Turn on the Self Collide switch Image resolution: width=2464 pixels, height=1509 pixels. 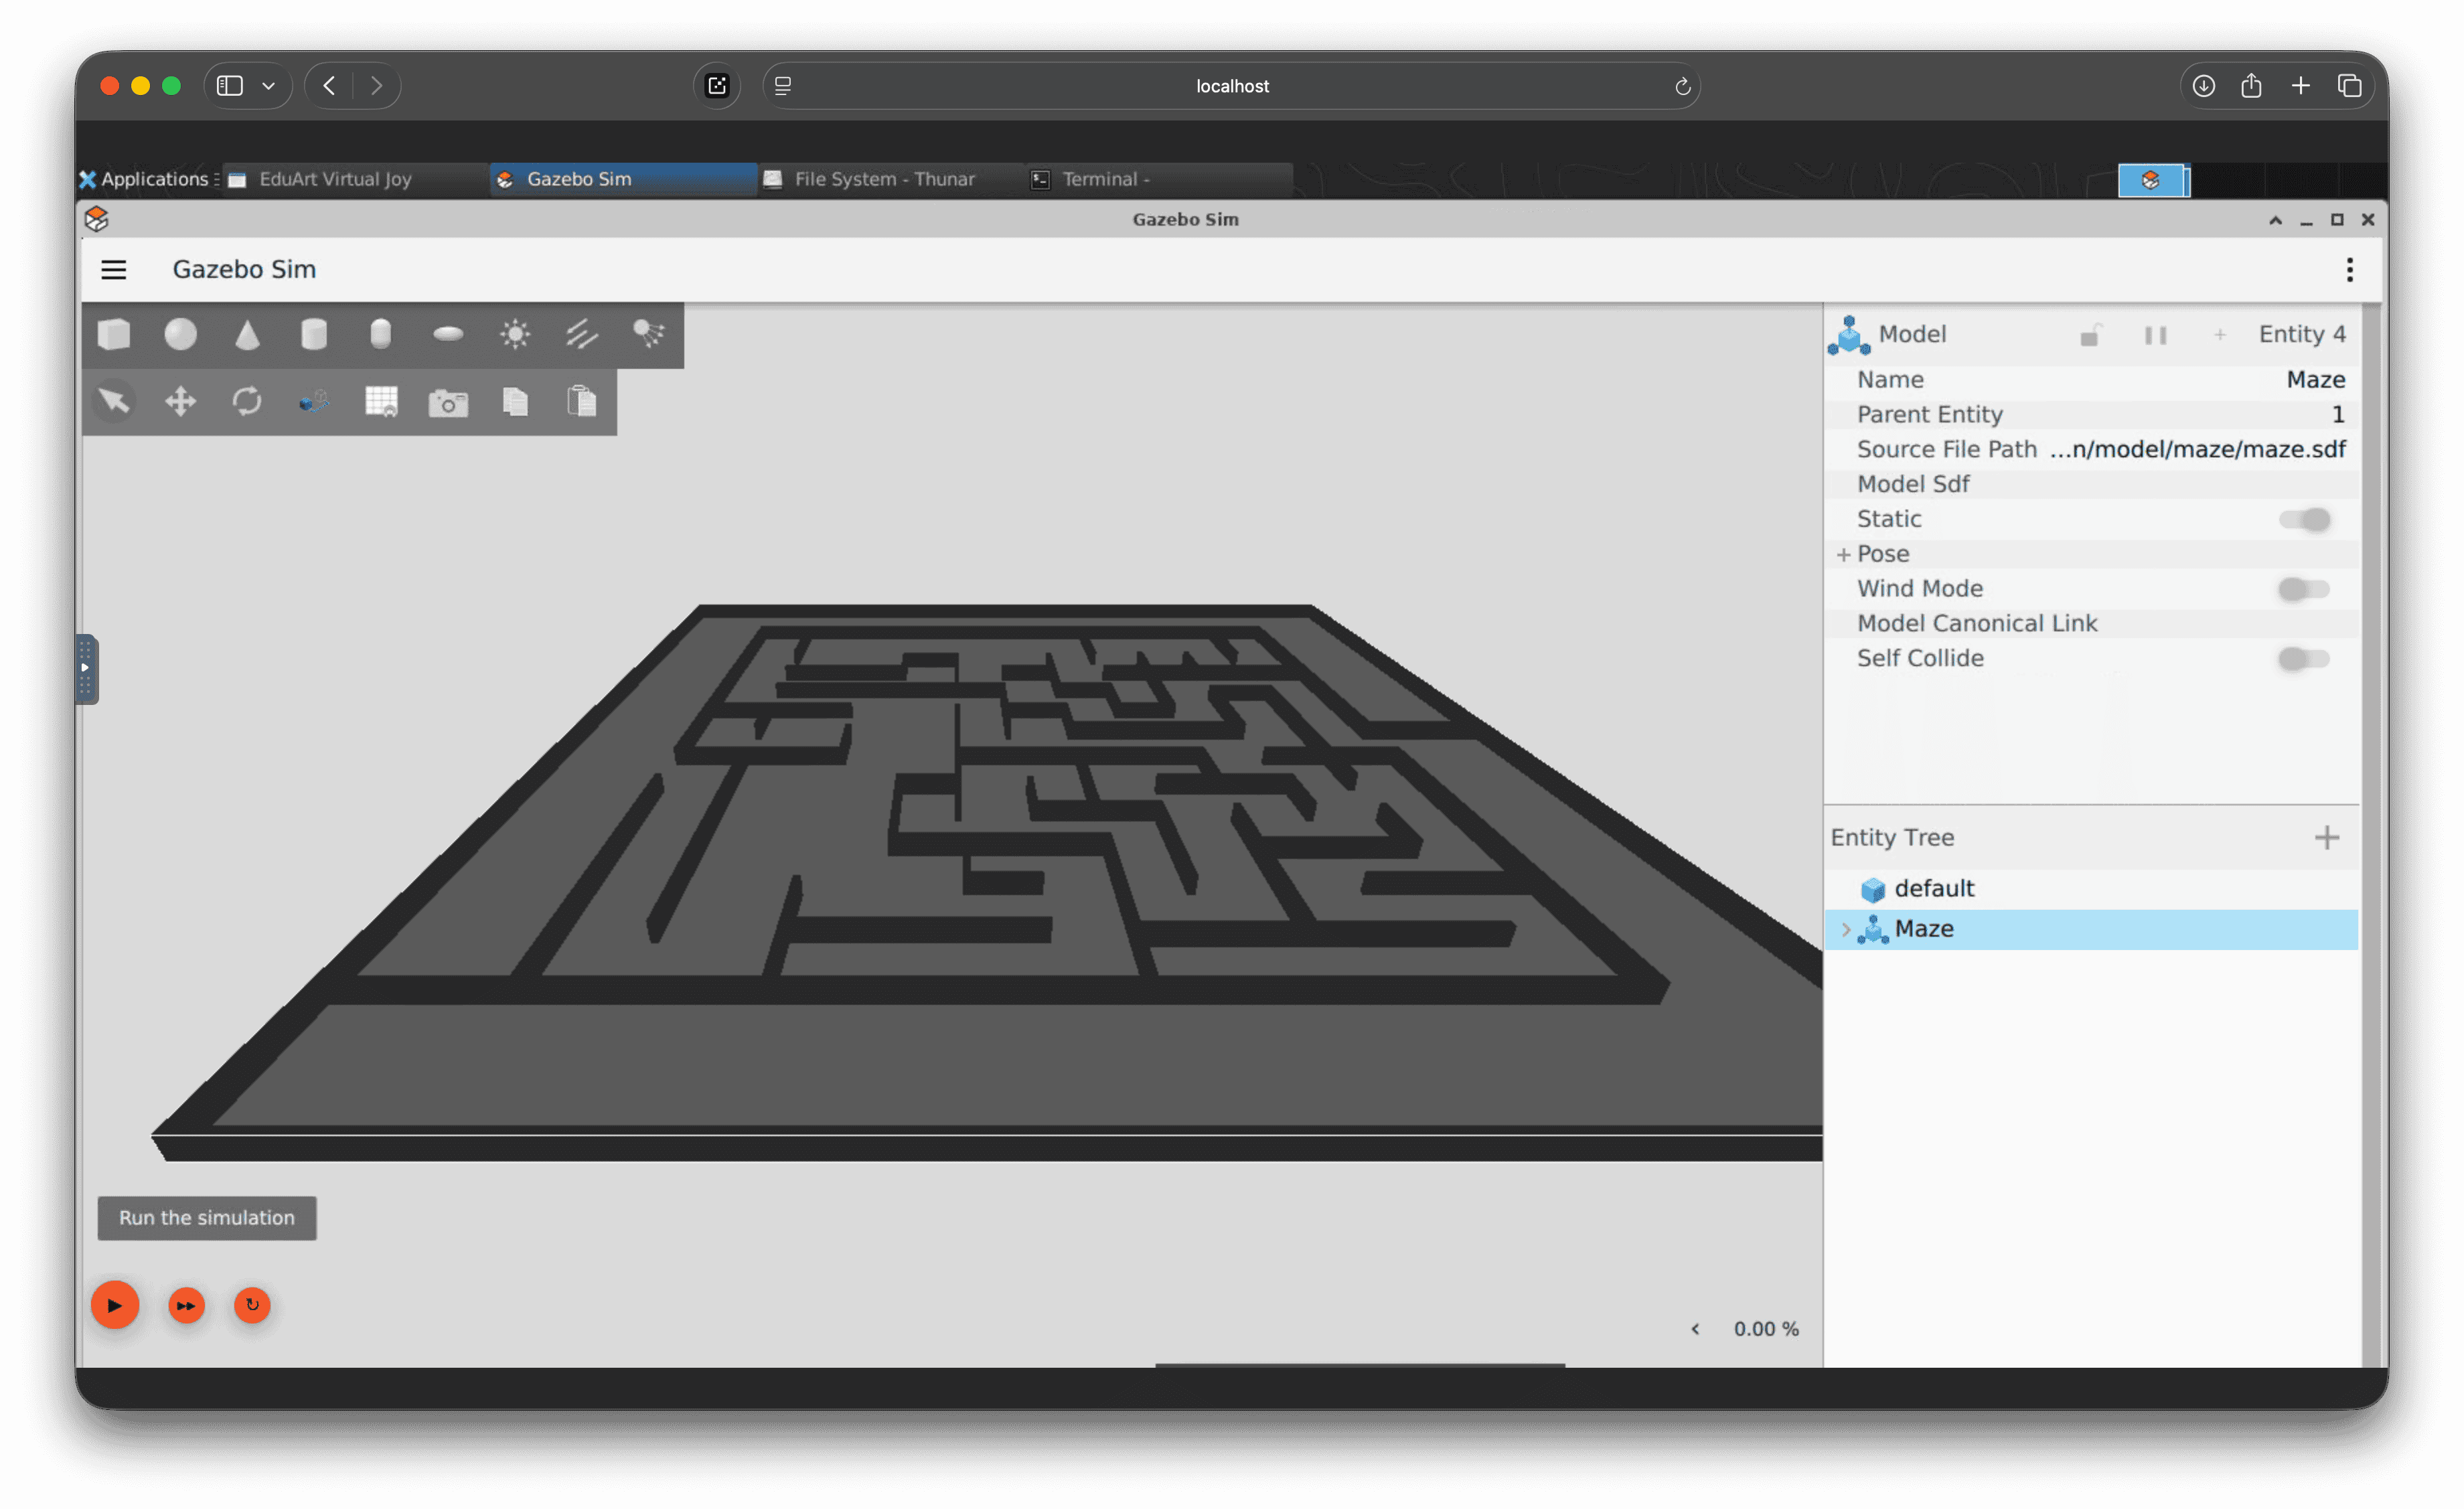click(2304, 658)
